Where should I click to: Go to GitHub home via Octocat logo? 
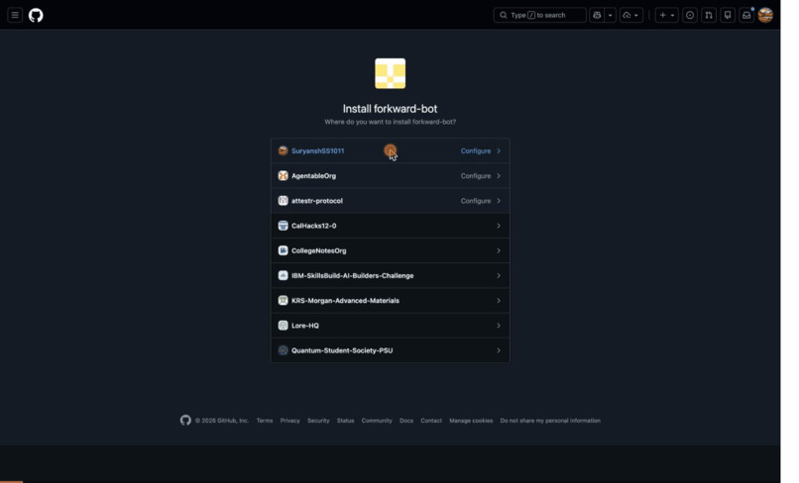36,15
